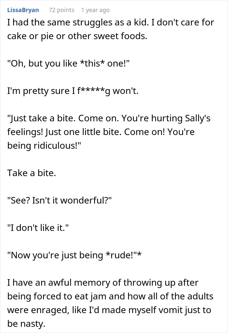Click the quote "Oh, but you like *this* one!"
Image resolution: width=228 pixels, height=333 pixels.
(x=68, y=63)
